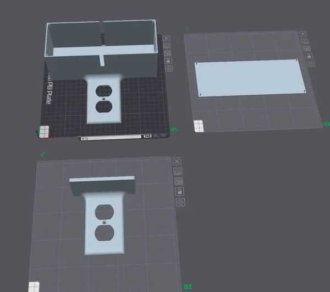Arrange objects on plate 01

click(x=168, y=53)
